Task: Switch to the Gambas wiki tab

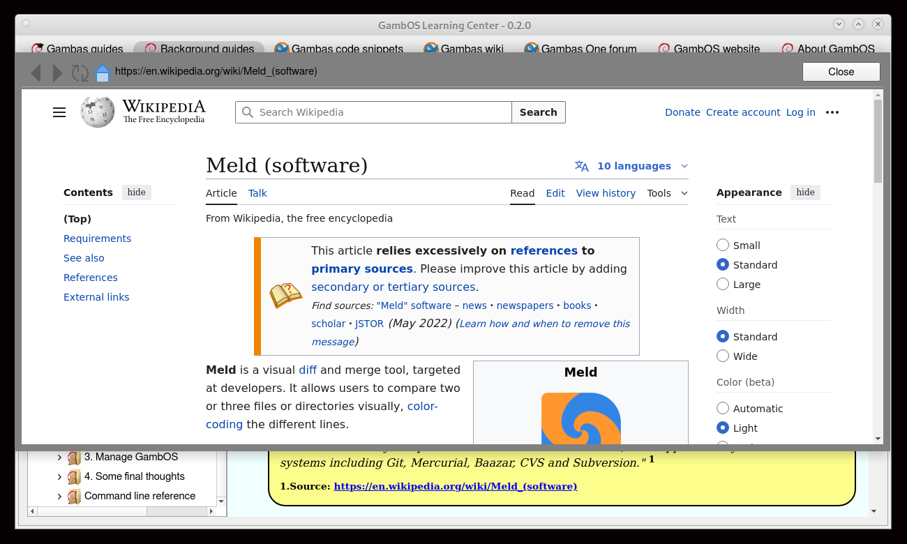Action: click(473, 49)
